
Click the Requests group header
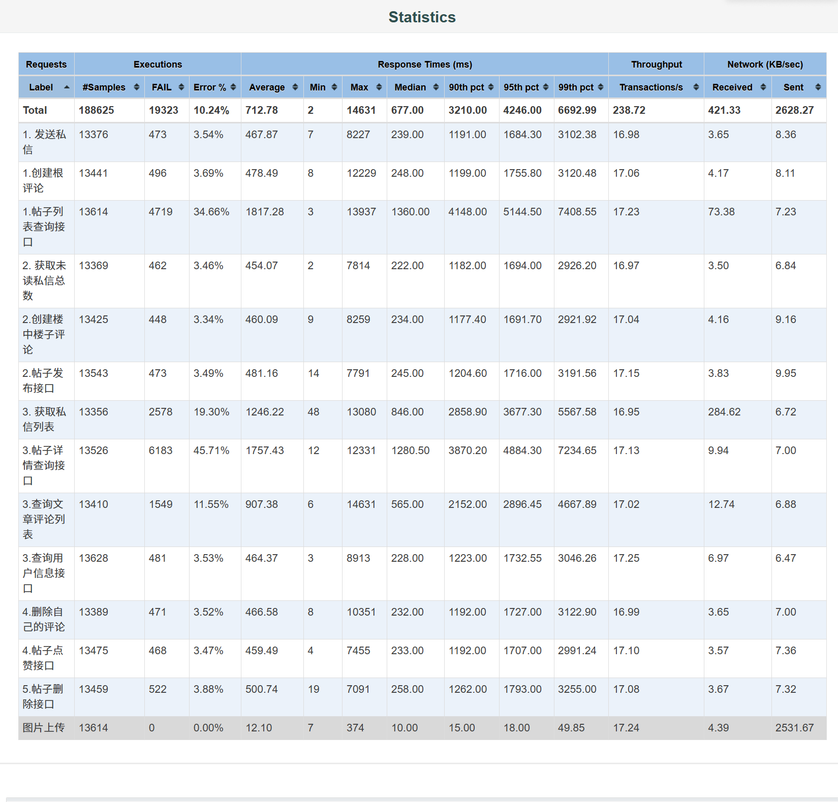(x=46, y=65)
